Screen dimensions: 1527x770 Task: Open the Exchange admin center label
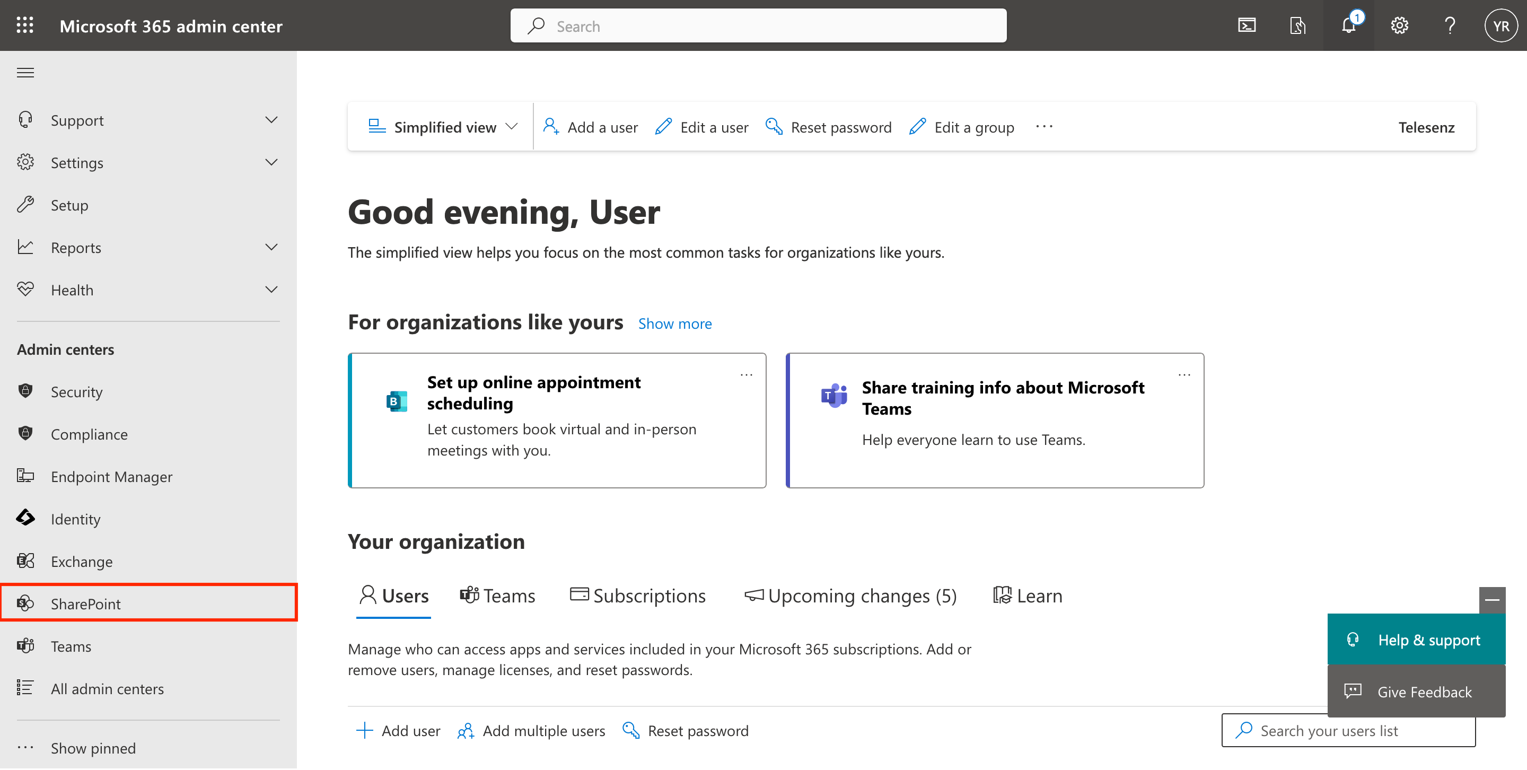coord(82,562)
